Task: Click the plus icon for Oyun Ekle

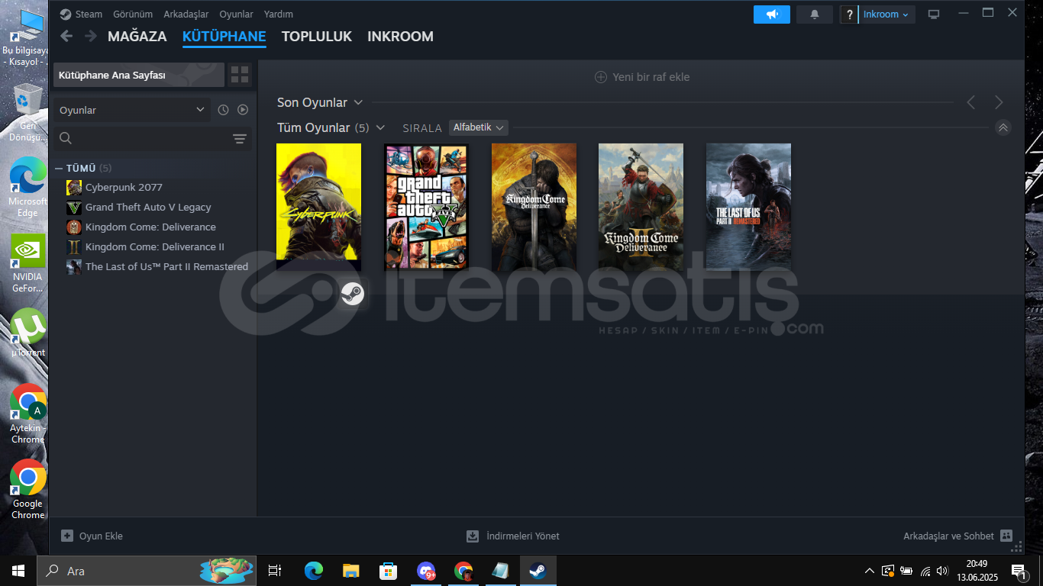Action: tap(67, 536)
